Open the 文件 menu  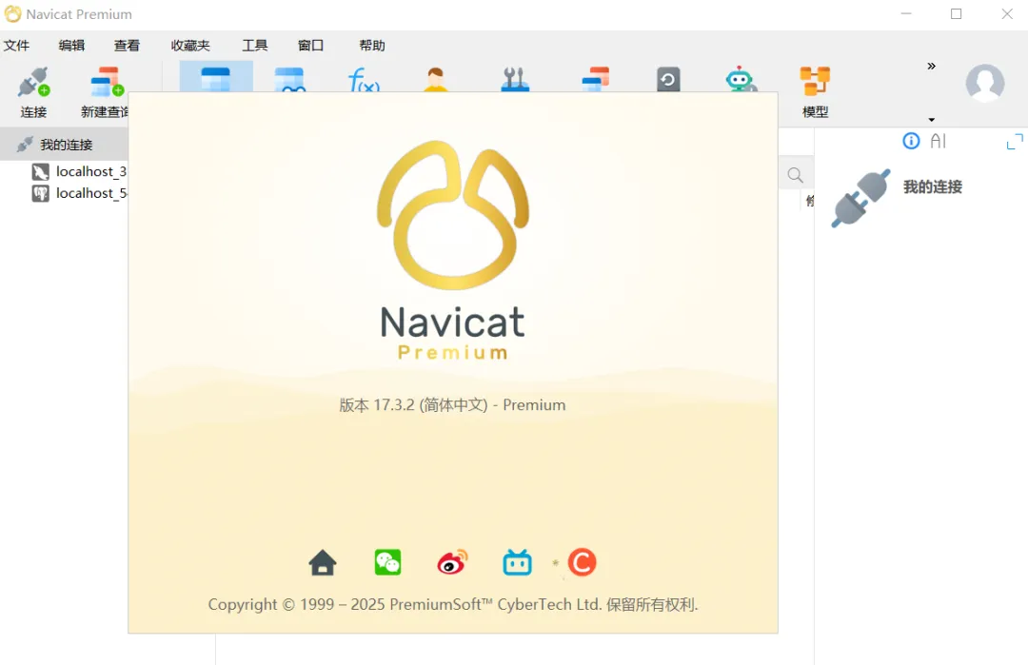pyautogui.click(x=16, y=46)
